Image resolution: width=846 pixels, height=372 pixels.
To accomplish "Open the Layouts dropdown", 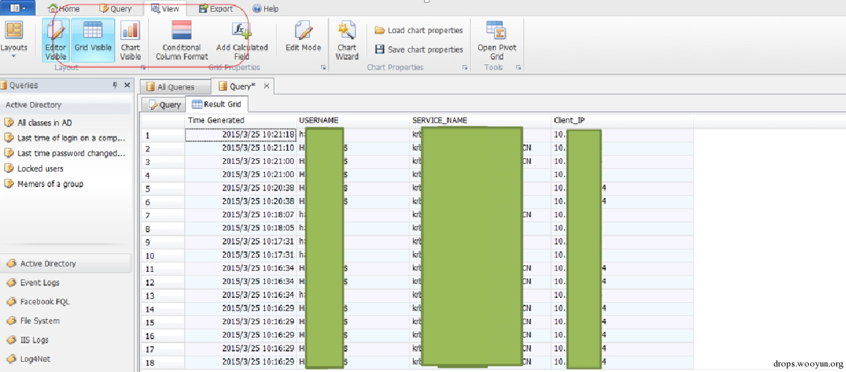I will pyautogui.click(x=14, y=40).
